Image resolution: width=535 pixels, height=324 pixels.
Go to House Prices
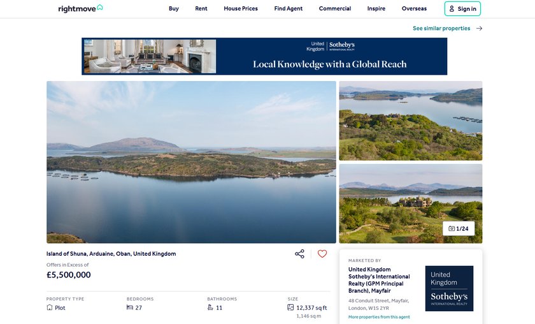pos(241,8)
